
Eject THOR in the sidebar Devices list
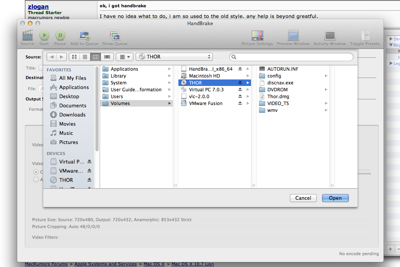coord(89,180)
